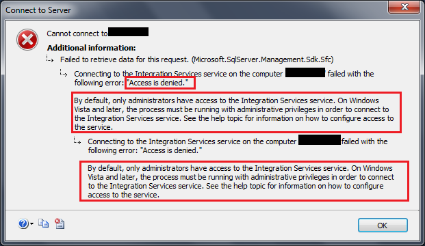Close the Connect to Server dialog

[x=404, y=7]
